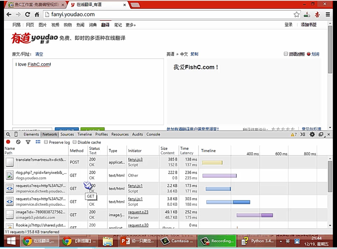Click the 添加书签 link

coord(309,24)
